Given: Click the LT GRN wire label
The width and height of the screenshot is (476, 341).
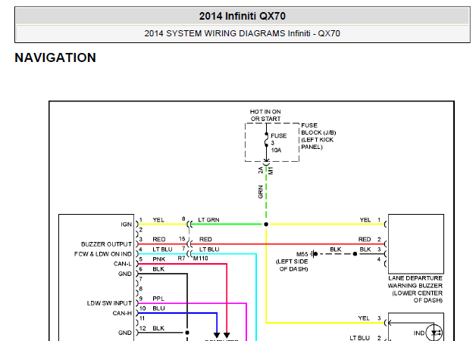Looking at the screenshot, I should pos(208,220).
